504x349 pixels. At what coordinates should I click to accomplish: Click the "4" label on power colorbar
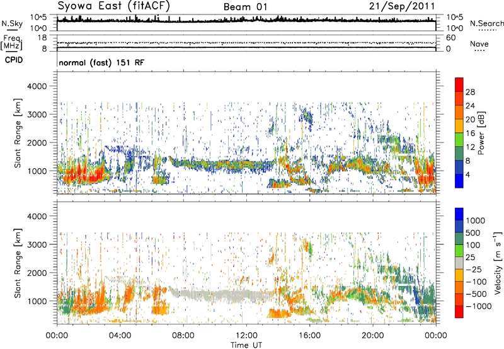pos(467,175)
